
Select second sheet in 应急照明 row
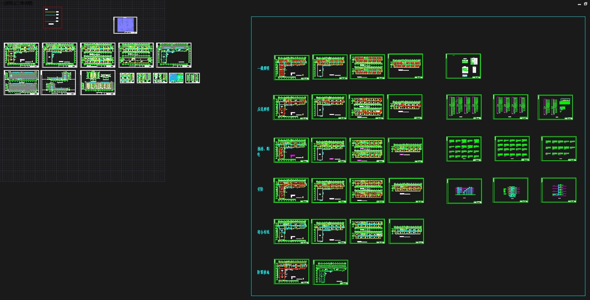click(329, 107)
